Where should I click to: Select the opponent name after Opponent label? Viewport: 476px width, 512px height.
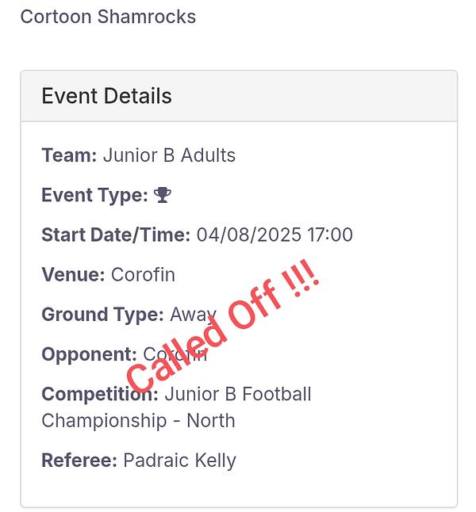click(175, 354)
